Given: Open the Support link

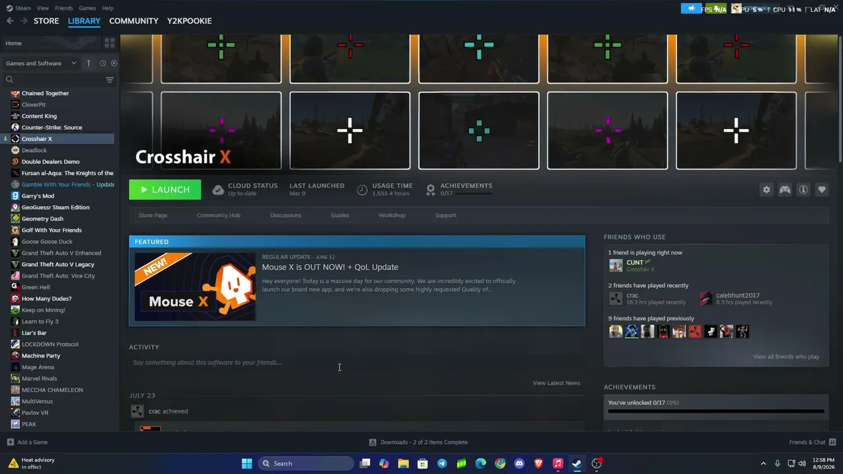Looking at the screenshot, I should (446, 215).
